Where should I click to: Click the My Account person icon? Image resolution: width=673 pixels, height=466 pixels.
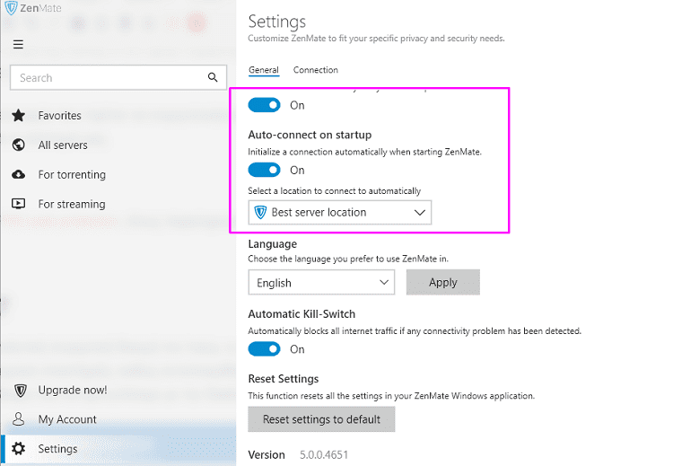click(19, 418)
